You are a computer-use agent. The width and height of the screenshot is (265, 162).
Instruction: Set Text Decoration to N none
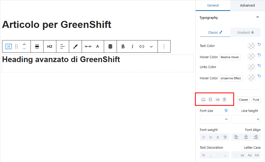203,155
